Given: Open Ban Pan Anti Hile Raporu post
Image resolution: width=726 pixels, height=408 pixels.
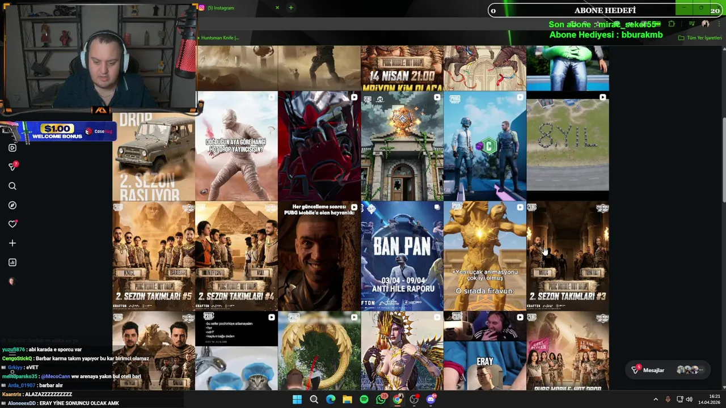Looking at the screenshot, I should [402, 256].
